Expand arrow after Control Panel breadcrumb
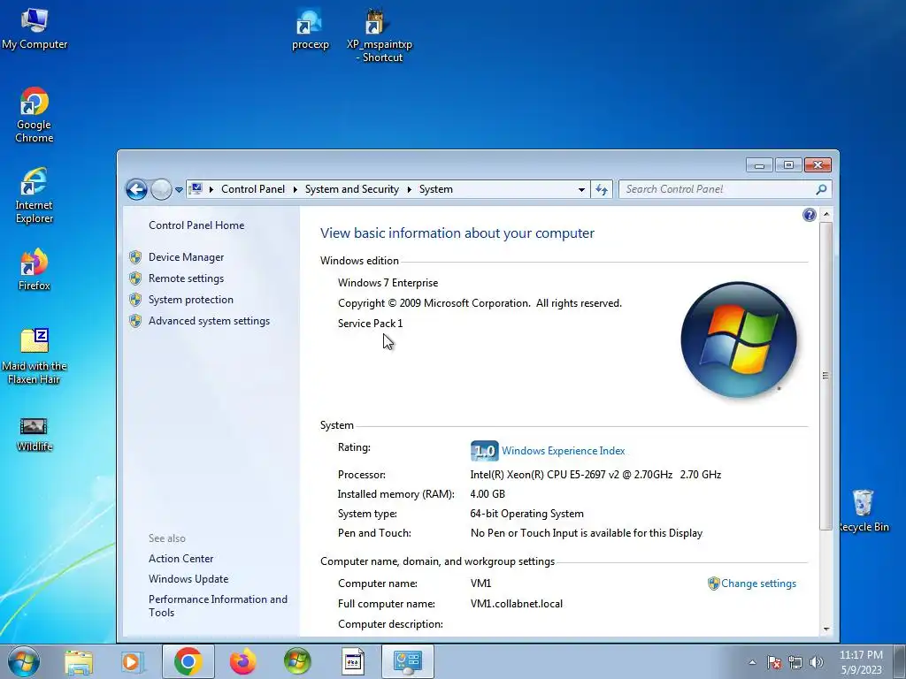The image size is (906, 679). [x=296, y=189]
